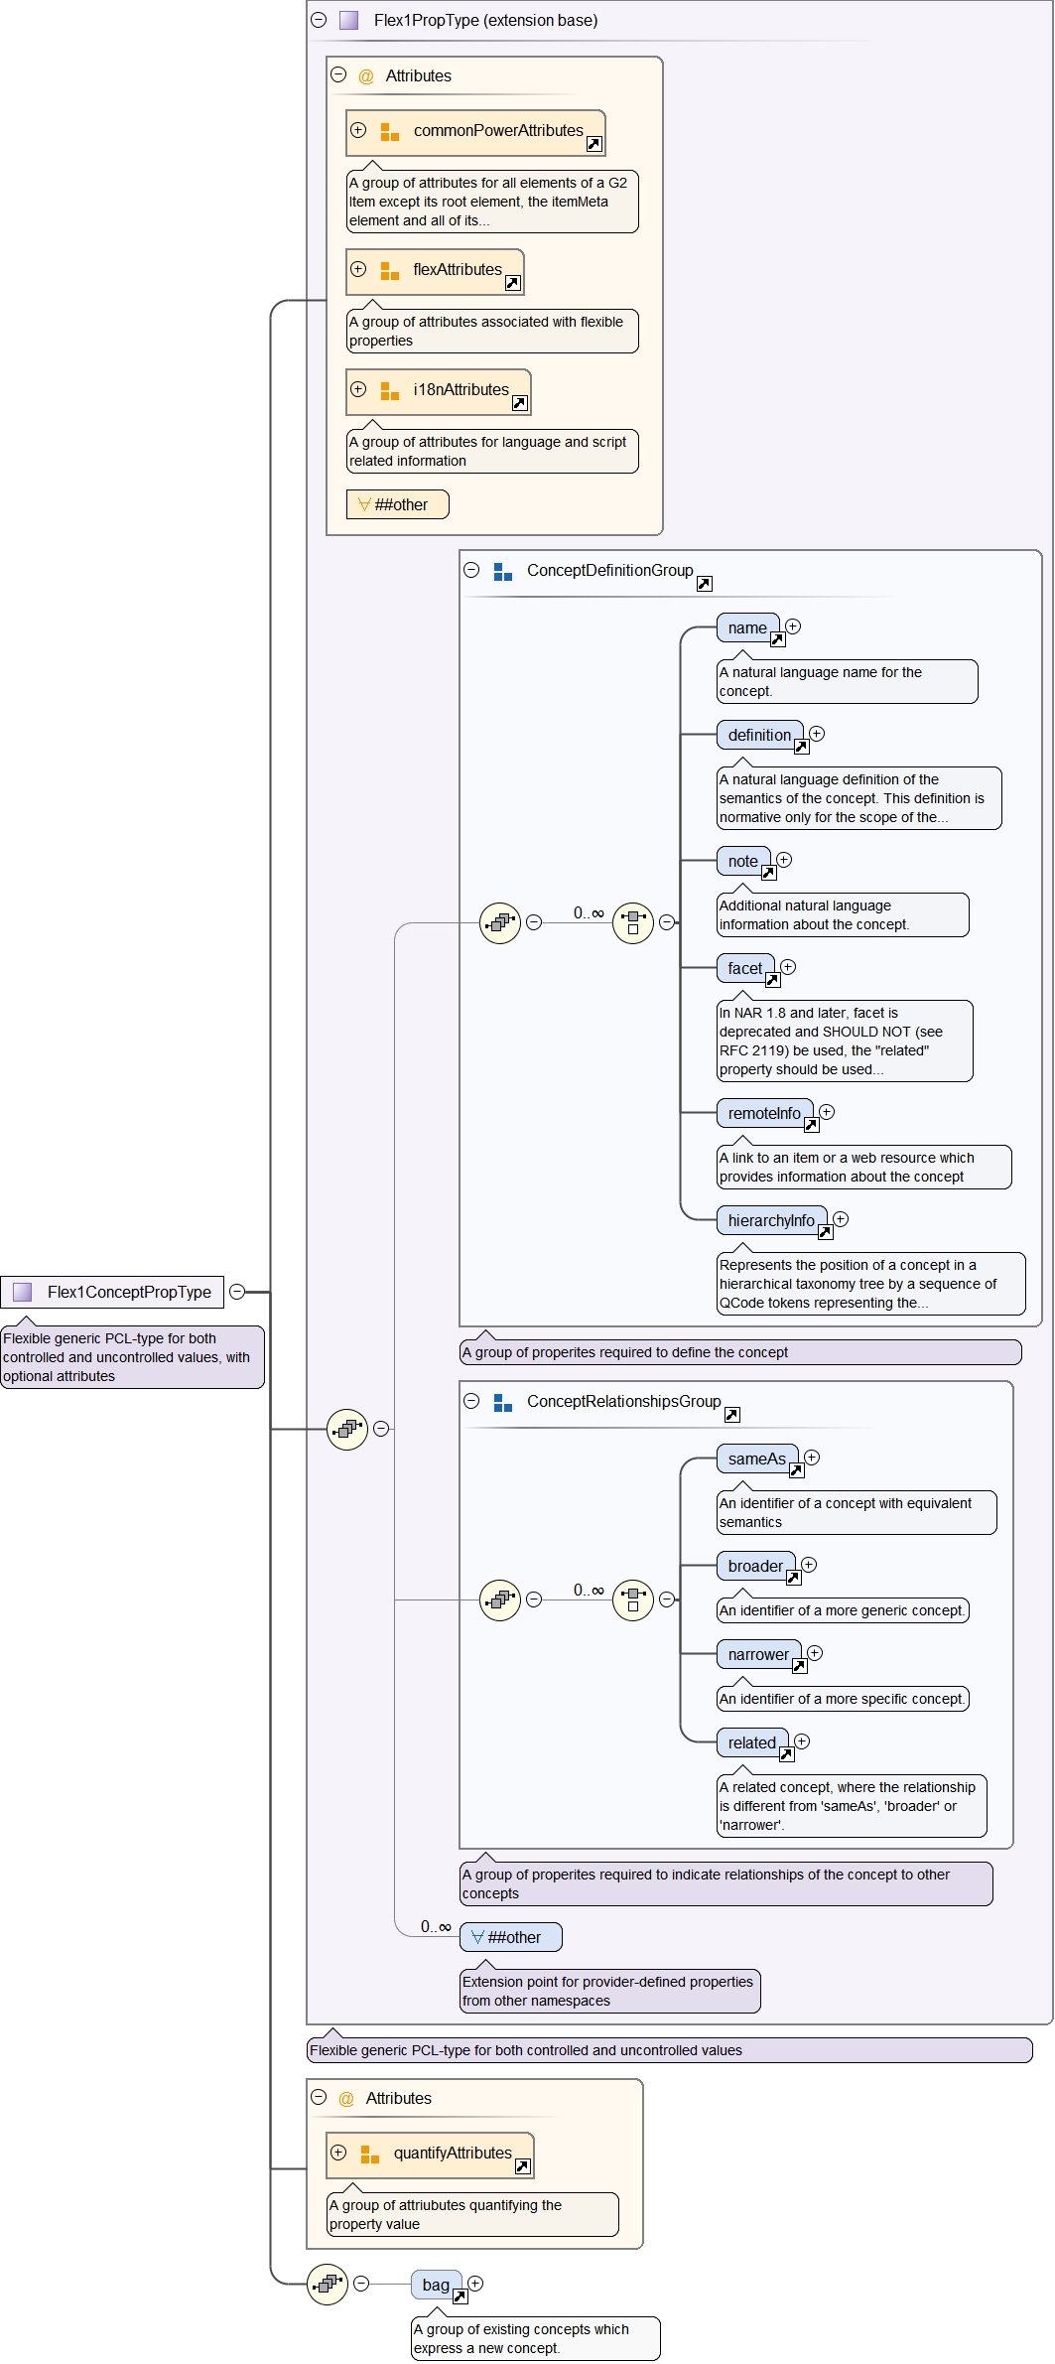
Task: Click the ##other wildcard in Attributes
Action: pos(397,504)
